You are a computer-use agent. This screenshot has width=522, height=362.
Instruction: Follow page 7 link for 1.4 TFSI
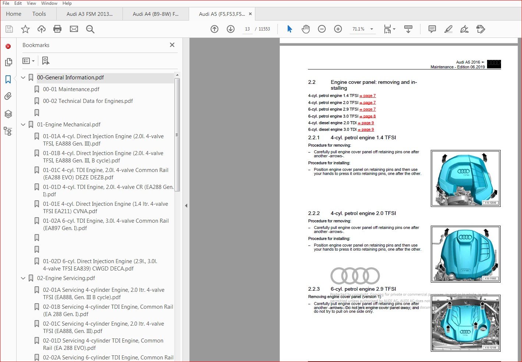(367, 96)
